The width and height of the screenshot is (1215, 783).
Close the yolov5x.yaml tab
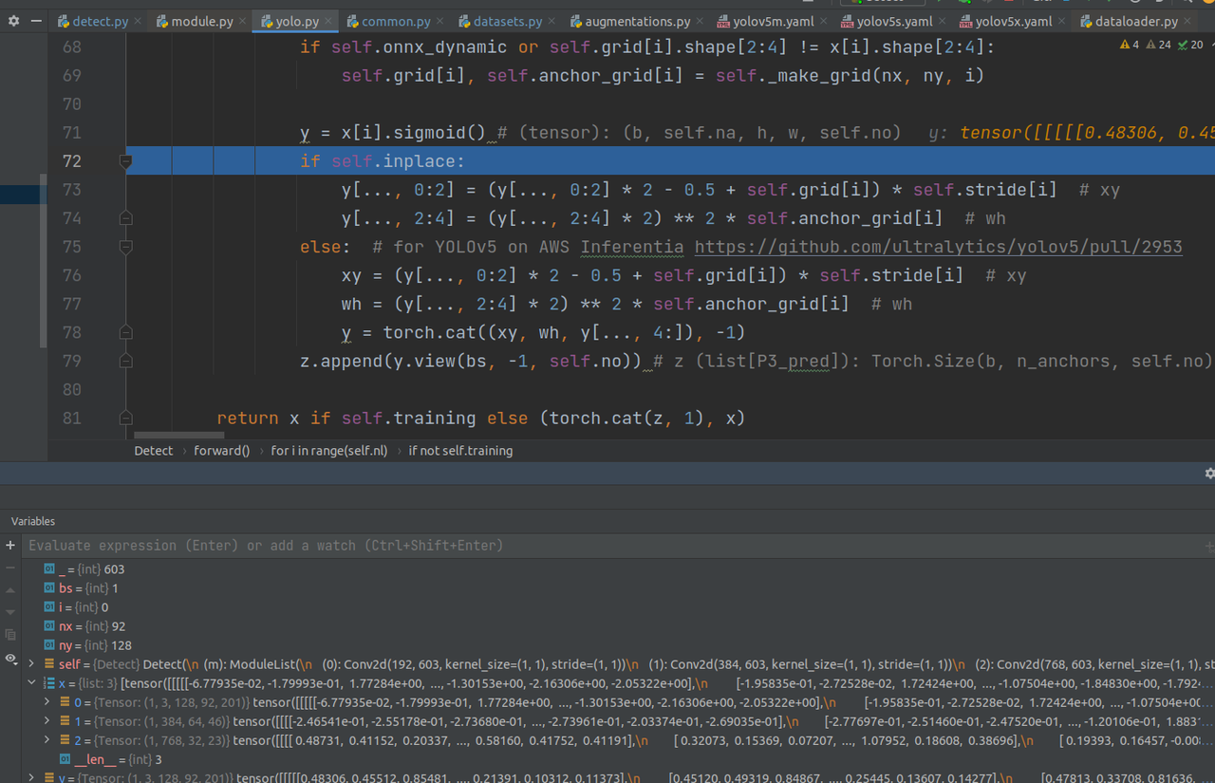pos(1062,21)
